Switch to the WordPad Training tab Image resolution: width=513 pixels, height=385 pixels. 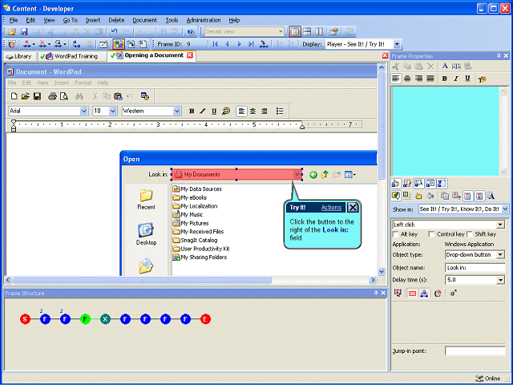[x=72, y=56]
